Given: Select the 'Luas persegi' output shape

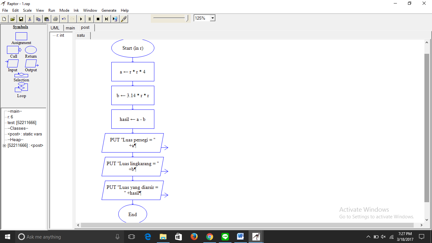Looking at the screenshot, I should 133,143.
